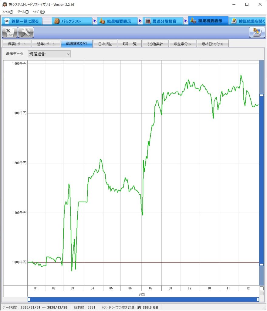
Task: Click the upper handle of the vertical range slider
Action: pyautogui.click(x=262, y=95)
